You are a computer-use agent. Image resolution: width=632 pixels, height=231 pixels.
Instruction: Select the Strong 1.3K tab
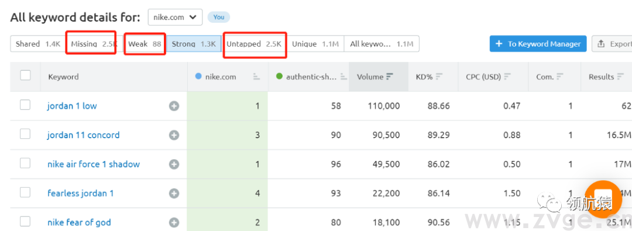click(194, 44)
